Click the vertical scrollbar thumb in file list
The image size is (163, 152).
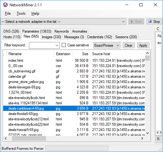(147, 58)
